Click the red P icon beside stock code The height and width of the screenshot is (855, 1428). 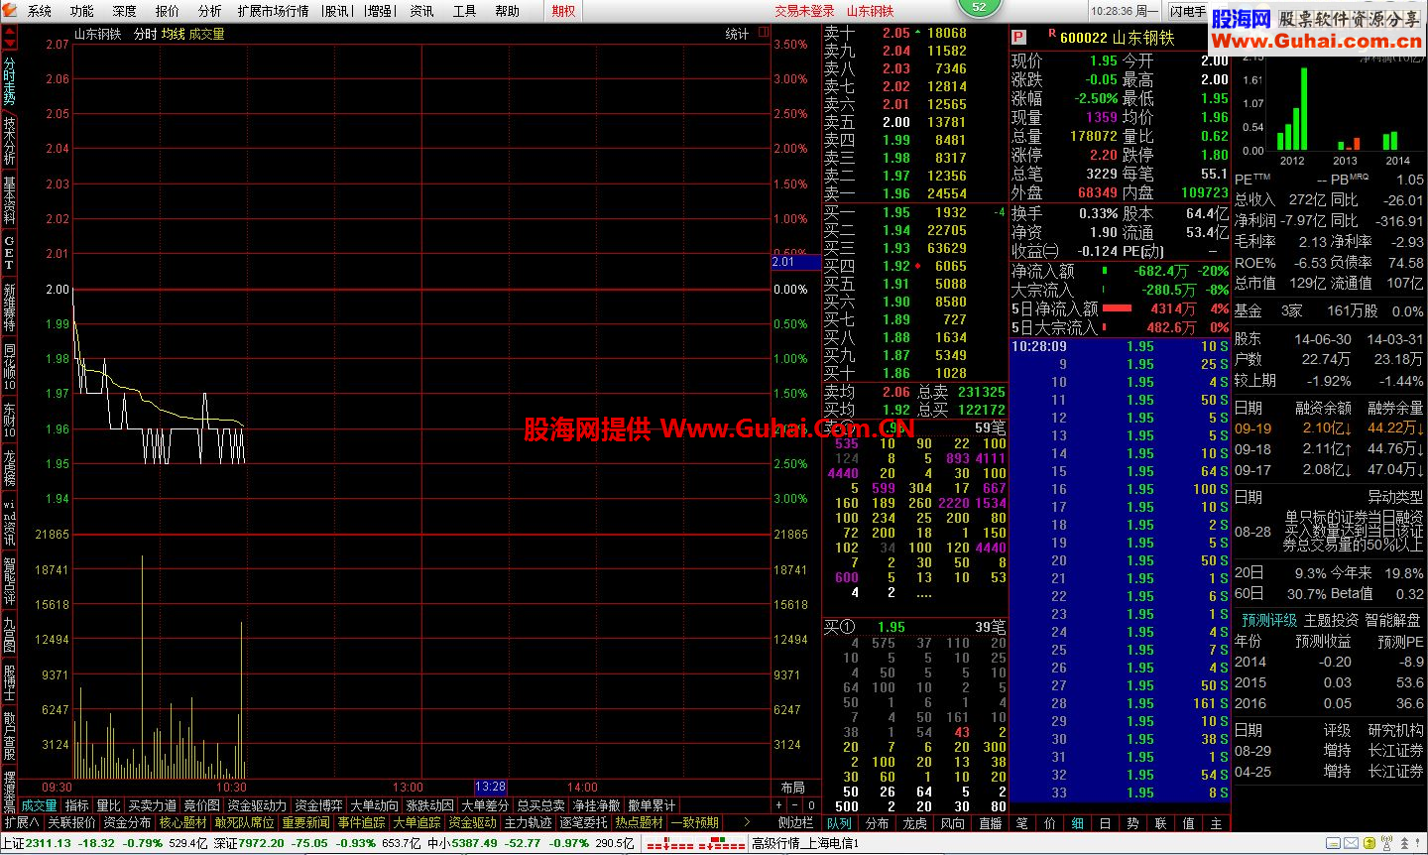[1018, 38]
